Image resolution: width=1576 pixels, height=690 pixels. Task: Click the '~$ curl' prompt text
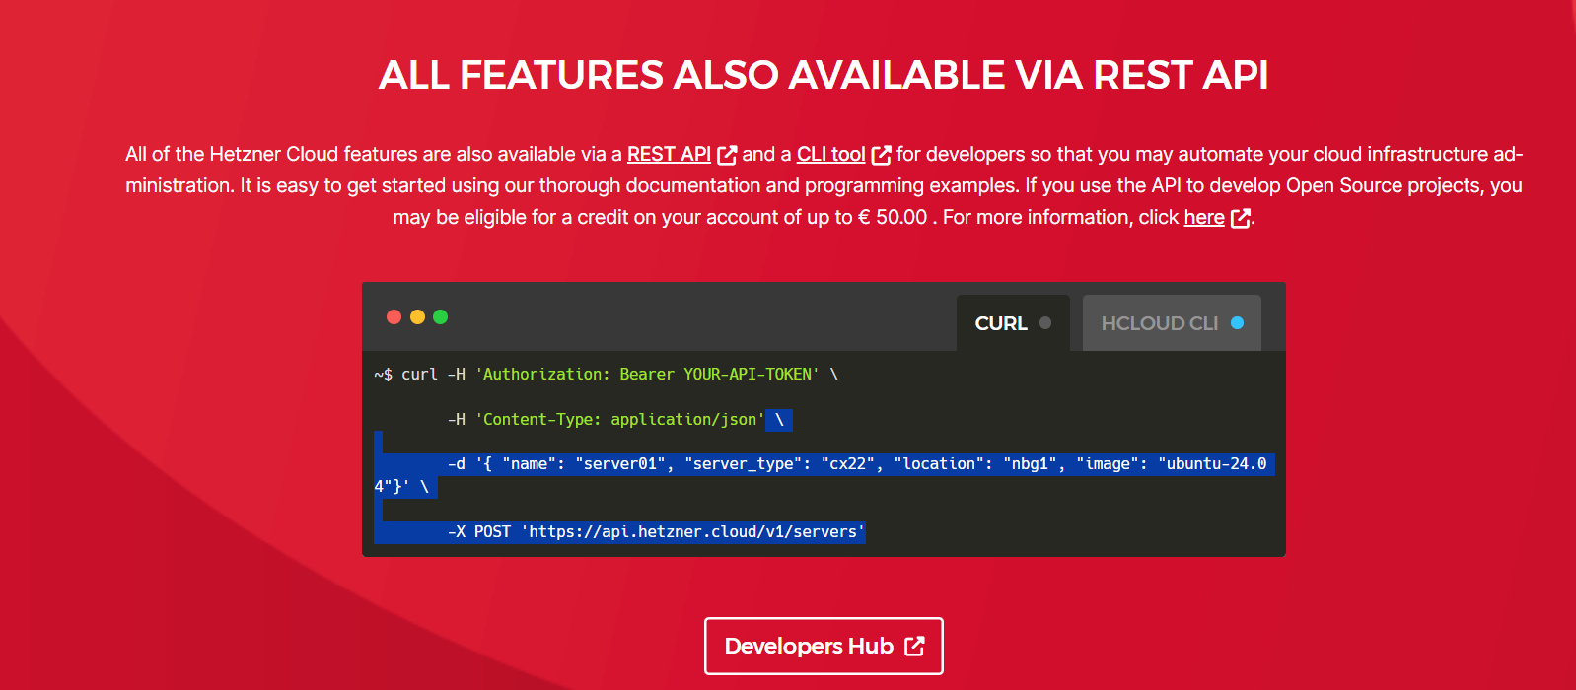click(405, 375)
